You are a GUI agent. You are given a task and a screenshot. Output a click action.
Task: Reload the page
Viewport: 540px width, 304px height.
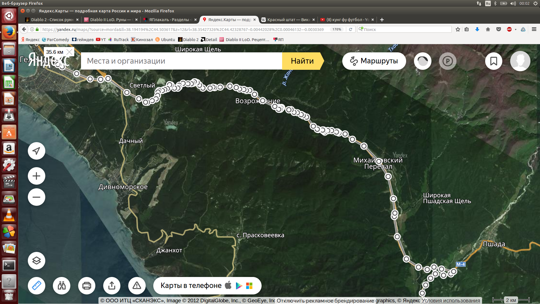(350, 29)
